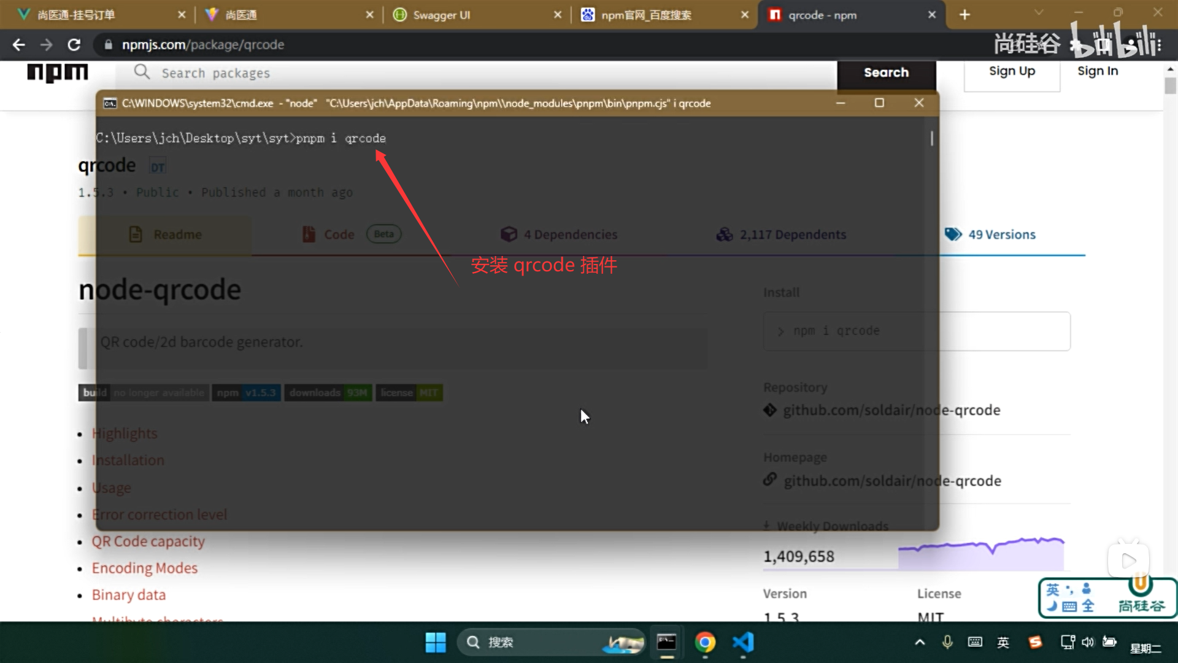Screen dimensions: 1178x663
Task: Click the npm logo
Action: (x=58, y=72)
